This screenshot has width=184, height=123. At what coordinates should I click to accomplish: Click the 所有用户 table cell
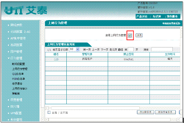point(87,59)
